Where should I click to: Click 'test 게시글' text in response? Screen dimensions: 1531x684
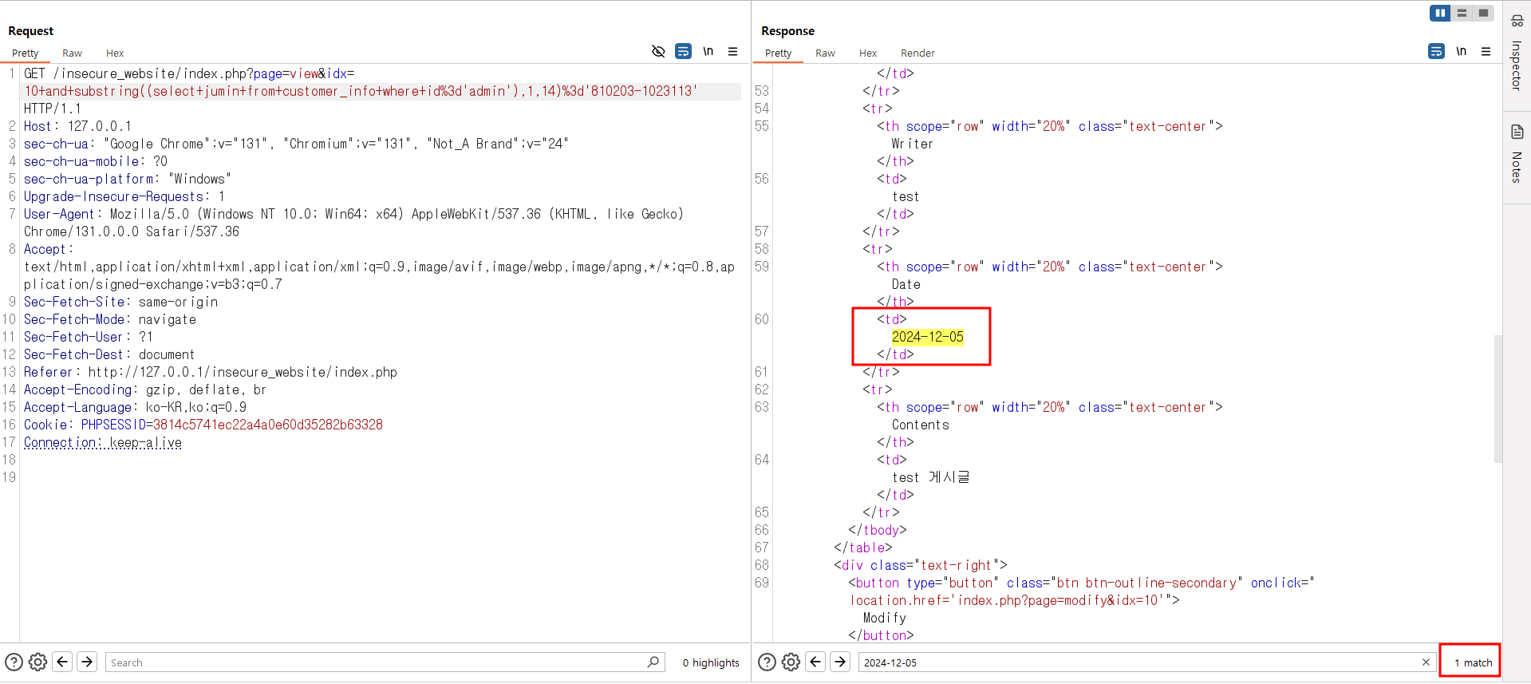(x=930, y=477)
